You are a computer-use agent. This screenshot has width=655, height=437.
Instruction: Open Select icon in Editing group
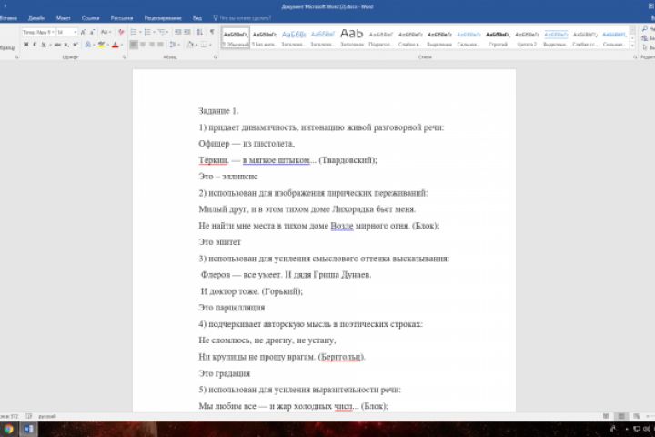(645, 47)
